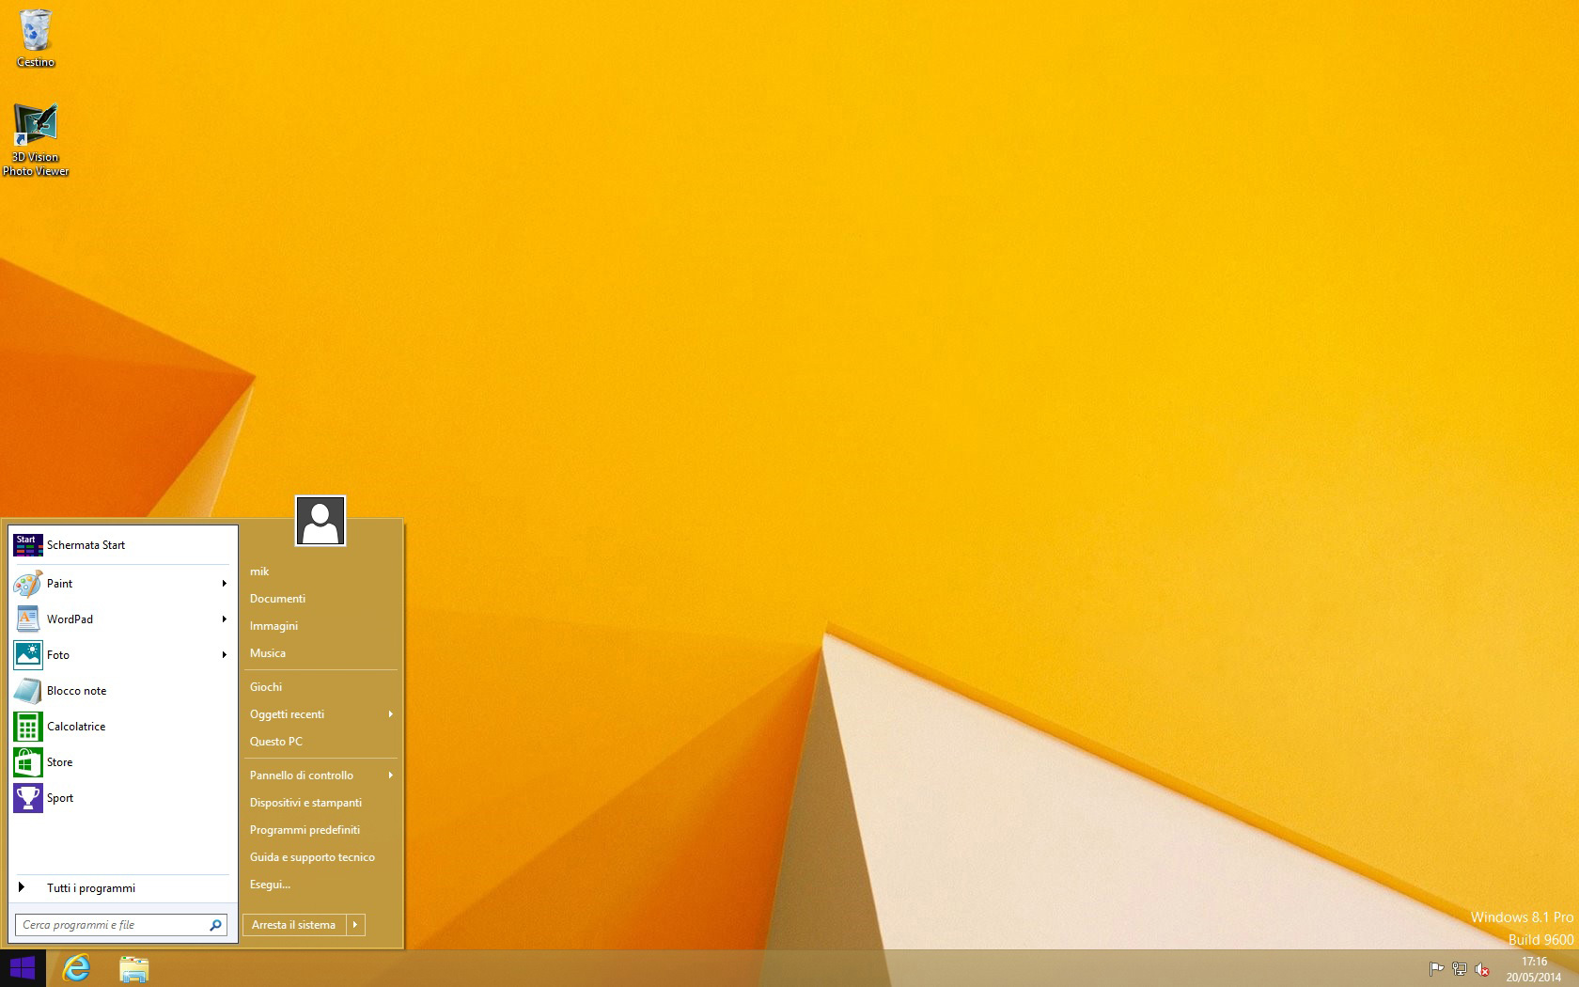Open Giochi from the Start menu
This screenshot has height=987, width=1579.
pyautogui.click(x=266, y=687)
